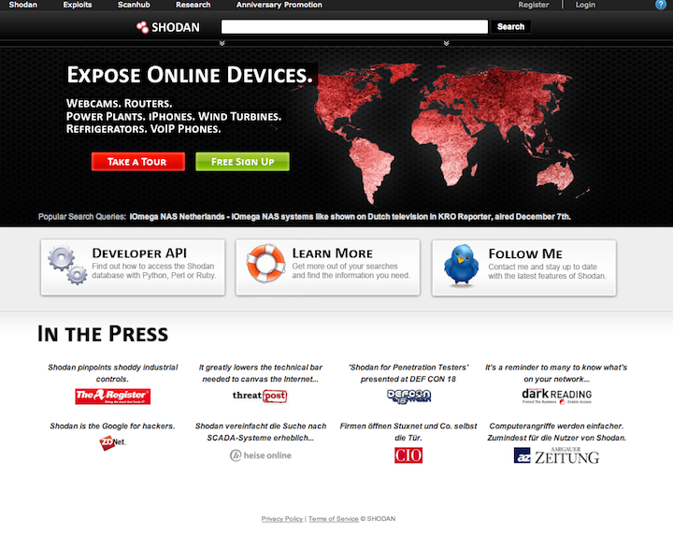Click the blue bird Follow Me icon
Image resolution: width=673 pixels, height=534 pixels.
461,266
